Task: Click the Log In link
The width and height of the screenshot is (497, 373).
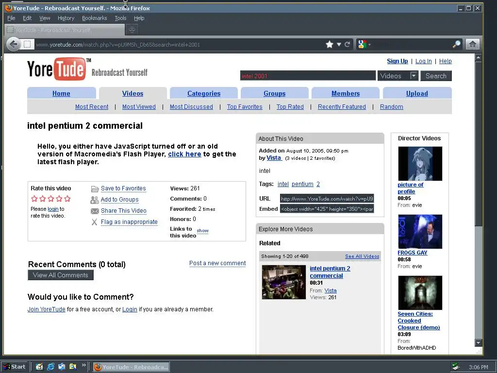Action: [423, 61]
